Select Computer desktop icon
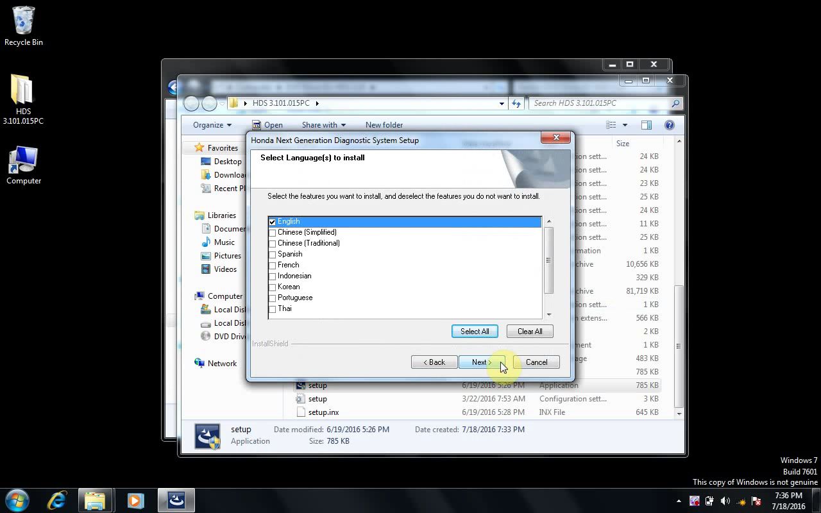 [x=24, y=166]
